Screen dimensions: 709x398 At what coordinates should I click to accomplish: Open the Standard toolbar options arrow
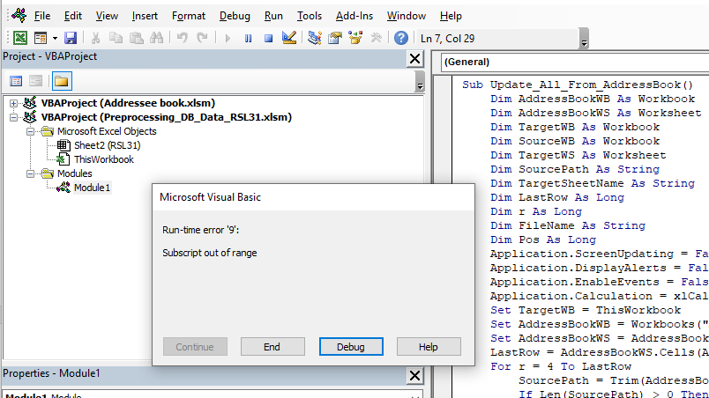pos(584,39)
